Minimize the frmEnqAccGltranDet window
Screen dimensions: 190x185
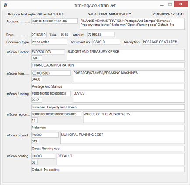[162, 5]
